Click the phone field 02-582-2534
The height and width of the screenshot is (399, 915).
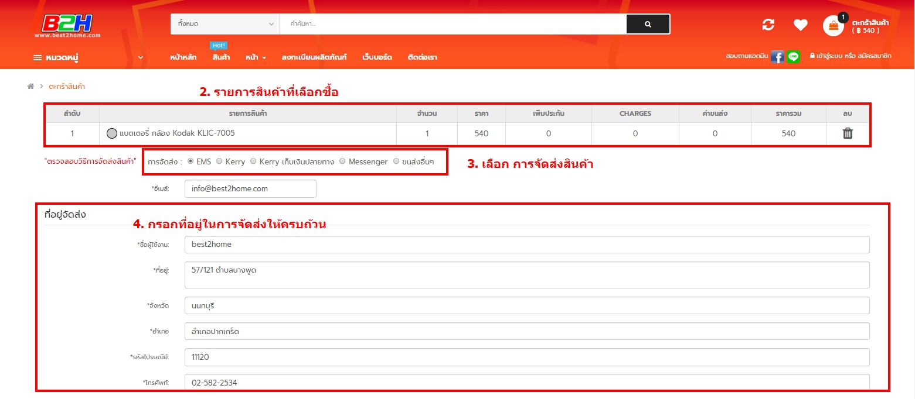pyautogui.click(x=527, y=383)
